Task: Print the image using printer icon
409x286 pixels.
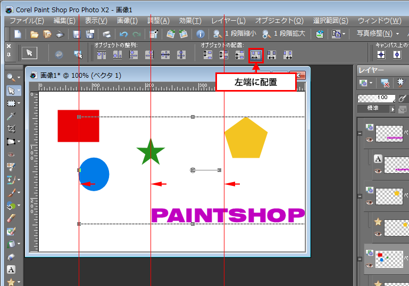Action: pyautogui.click(x=107, y=34)
